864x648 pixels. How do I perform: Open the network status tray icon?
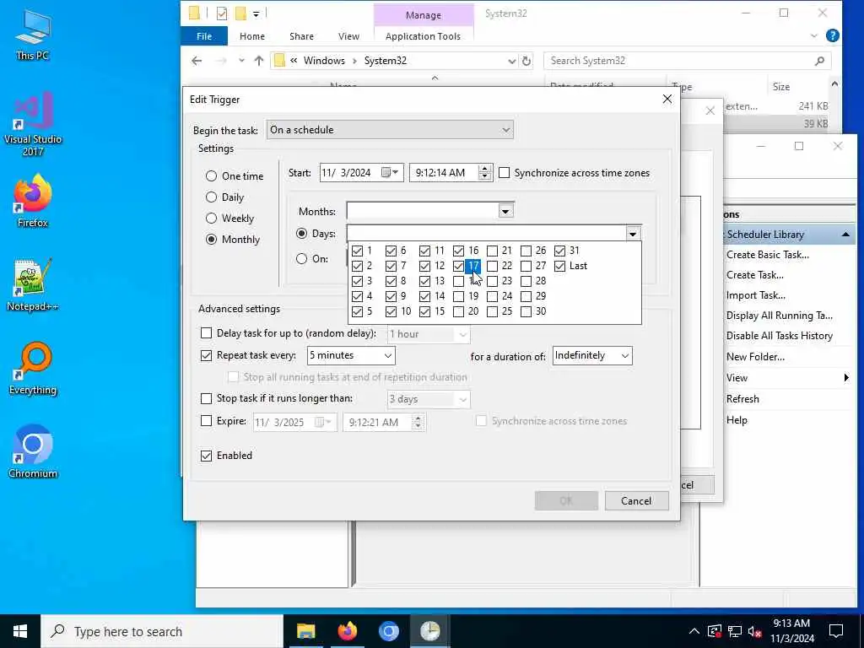(735, 631)
